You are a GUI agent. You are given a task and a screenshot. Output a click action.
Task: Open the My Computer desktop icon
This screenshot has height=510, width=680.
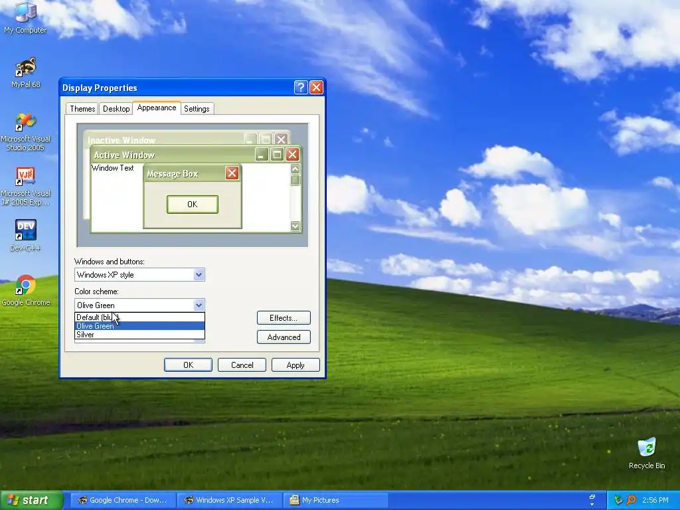pos(25,18)
